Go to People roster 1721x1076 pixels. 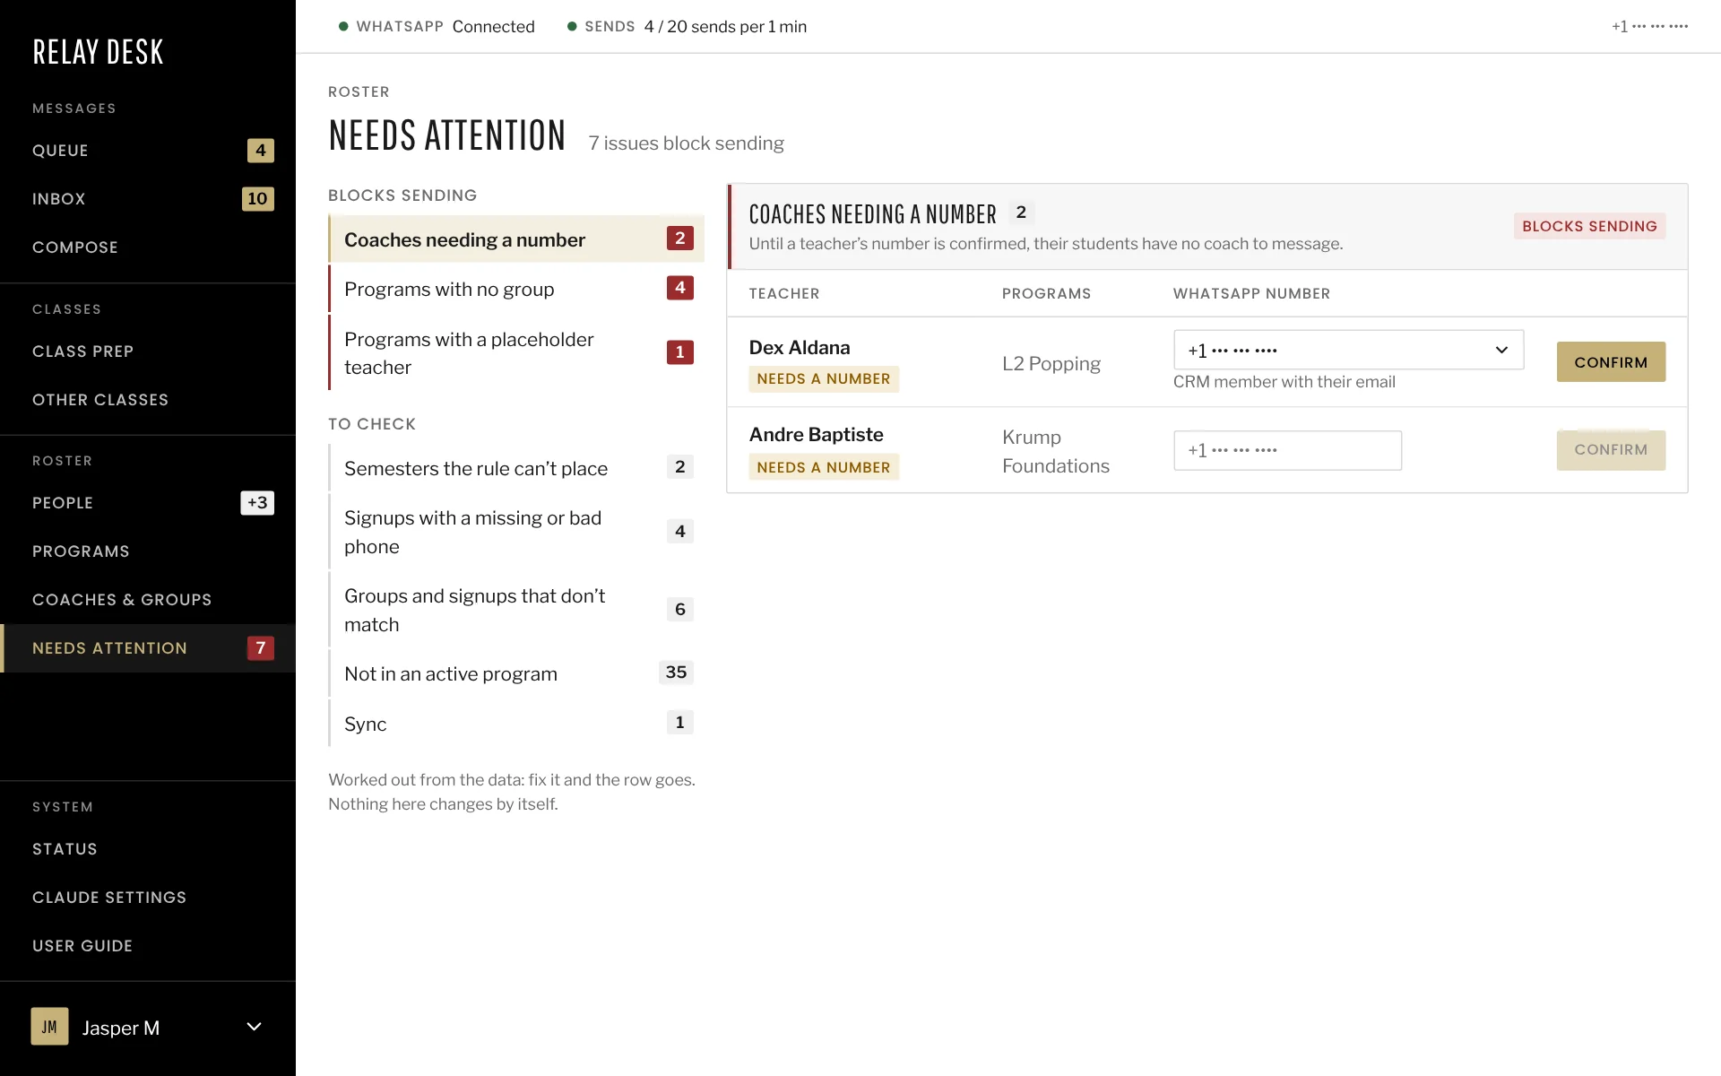(148, 503)
